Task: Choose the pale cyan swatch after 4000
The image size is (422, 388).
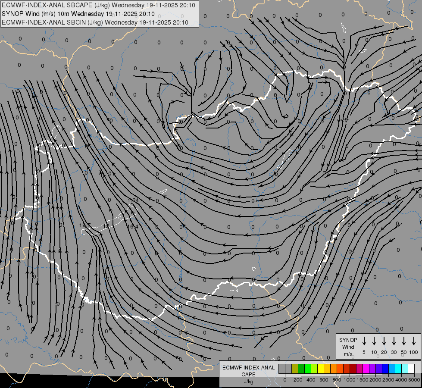Action: 404,369
